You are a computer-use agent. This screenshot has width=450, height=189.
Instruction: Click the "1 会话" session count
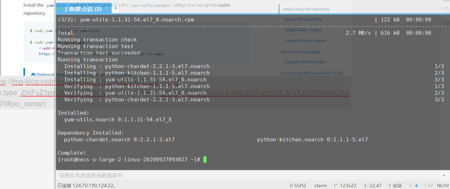tap(395, 185)
